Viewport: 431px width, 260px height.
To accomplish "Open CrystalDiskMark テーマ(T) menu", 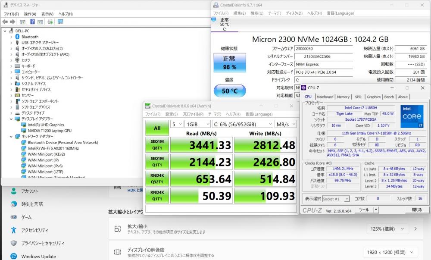I will [x=215, y=114].
